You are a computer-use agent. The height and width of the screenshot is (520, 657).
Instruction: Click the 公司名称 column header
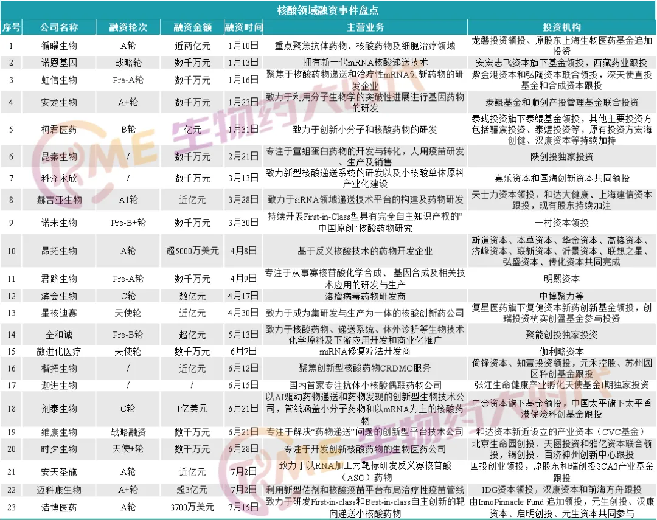(x=59, y=27)
